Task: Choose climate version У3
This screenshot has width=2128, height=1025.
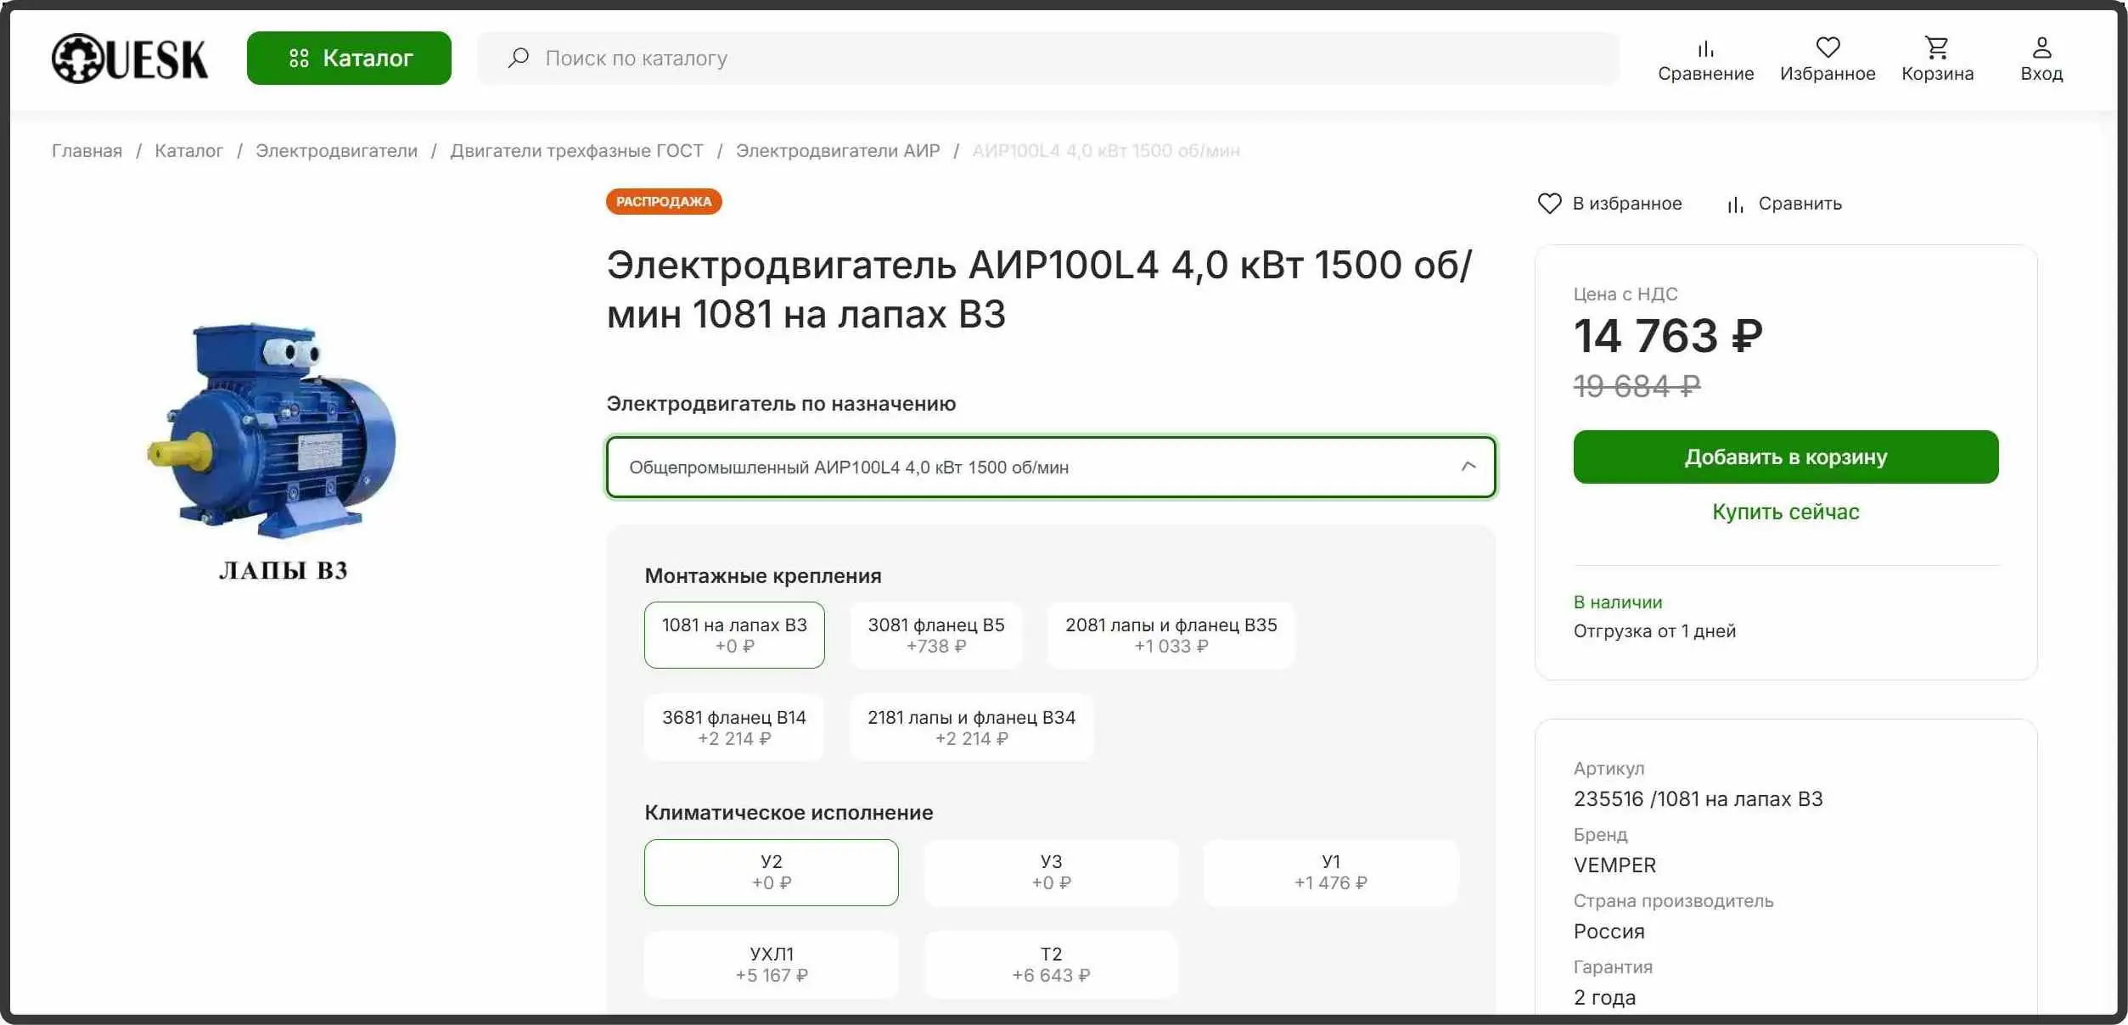Action: 1051,872
